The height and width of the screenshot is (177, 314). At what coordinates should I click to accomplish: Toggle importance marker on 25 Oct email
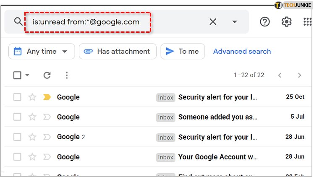click(x=47, y=97)
